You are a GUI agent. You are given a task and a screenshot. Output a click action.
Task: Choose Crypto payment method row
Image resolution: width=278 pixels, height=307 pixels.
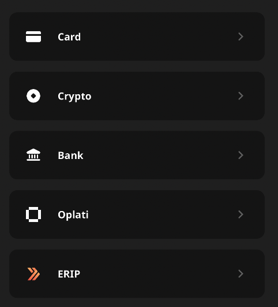[x=137, y=96]
